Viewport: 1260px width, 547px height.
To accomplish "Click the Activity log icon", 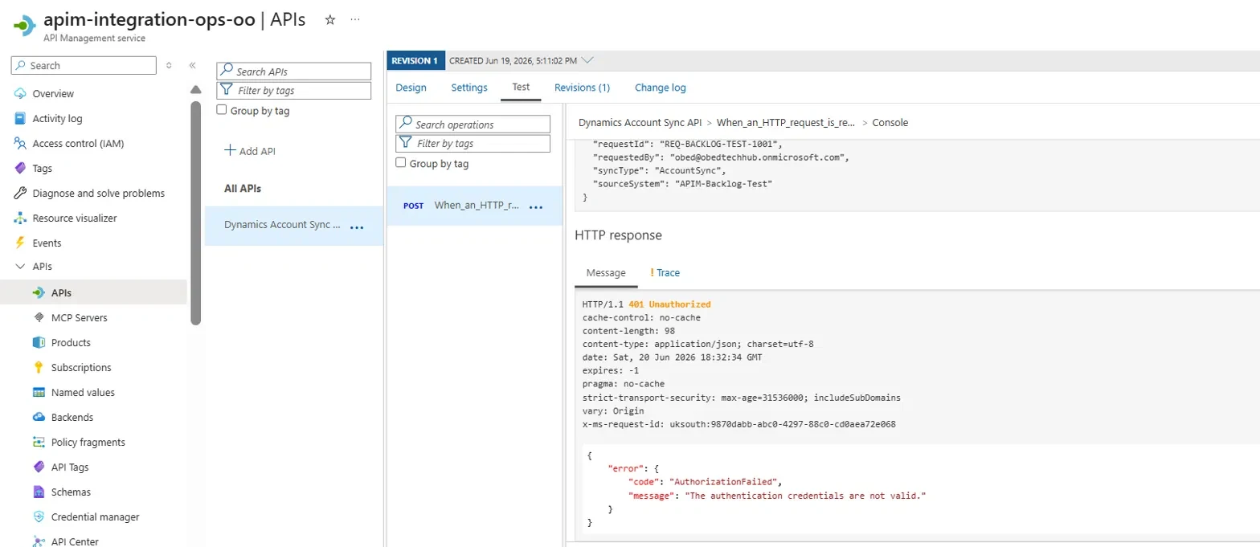I will coord(21,119).
